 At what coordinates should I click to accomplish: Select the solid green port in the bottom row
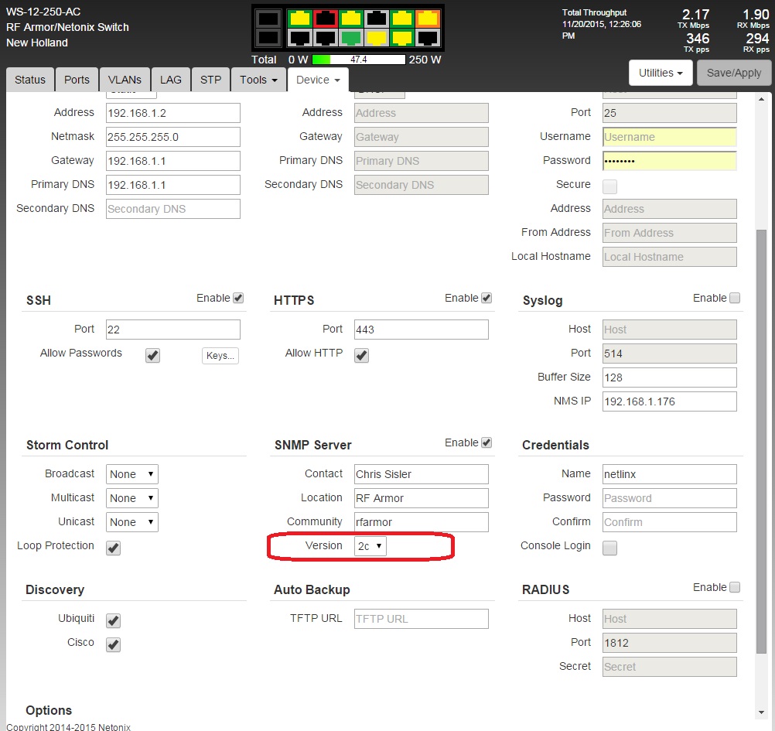pyautogui.click(x=351, y=37)
